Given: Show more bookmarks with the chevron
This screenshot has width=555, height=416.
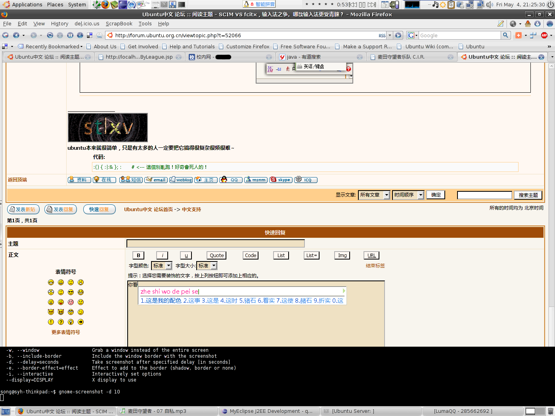Looking at the screenshot, I should (549, 46).
